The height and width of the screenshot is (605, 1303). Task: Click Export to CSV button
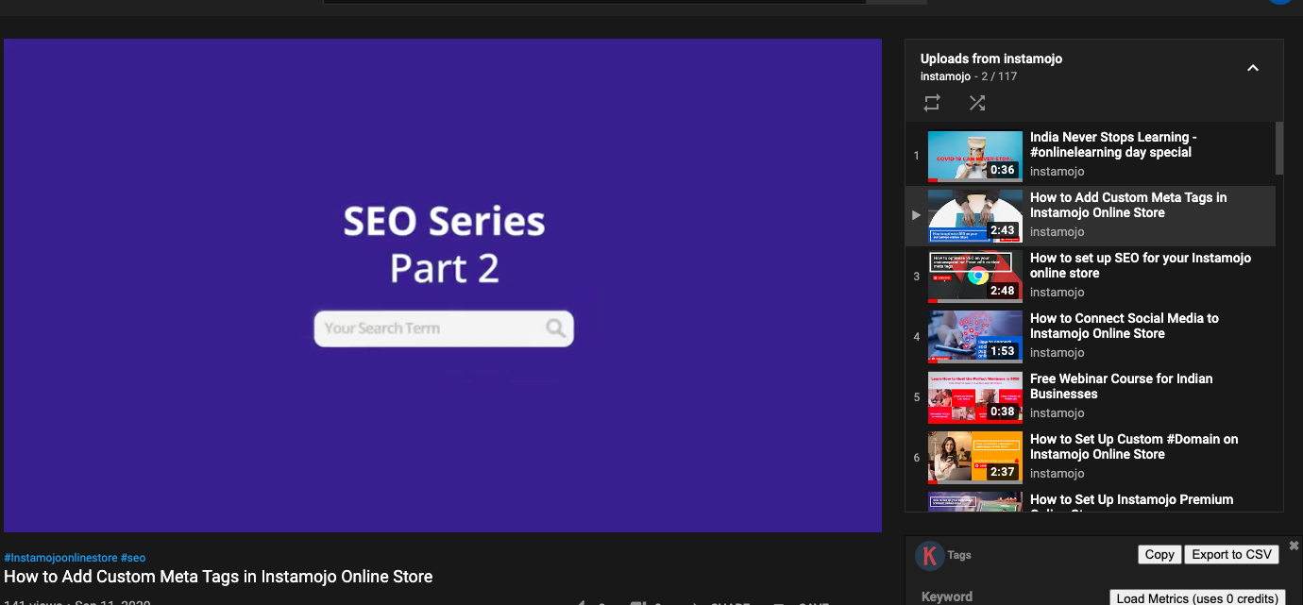click(x=1231, y=555)
